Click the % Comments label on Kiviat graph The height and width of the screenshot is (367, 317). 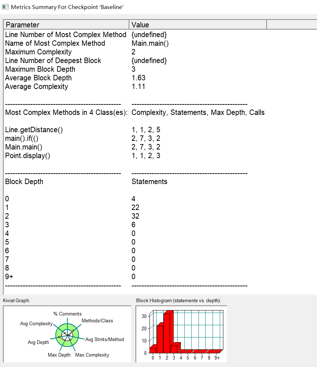point(67,314)
